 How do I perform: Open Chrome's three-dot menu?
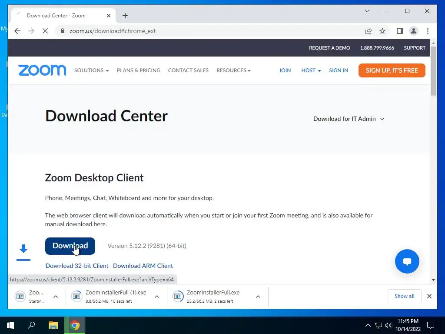[428, 31]
